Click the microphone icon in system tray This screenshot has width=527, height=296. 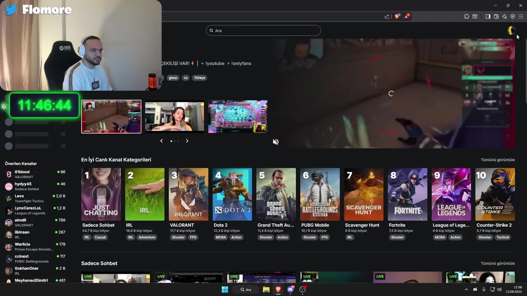coord(484,289)
